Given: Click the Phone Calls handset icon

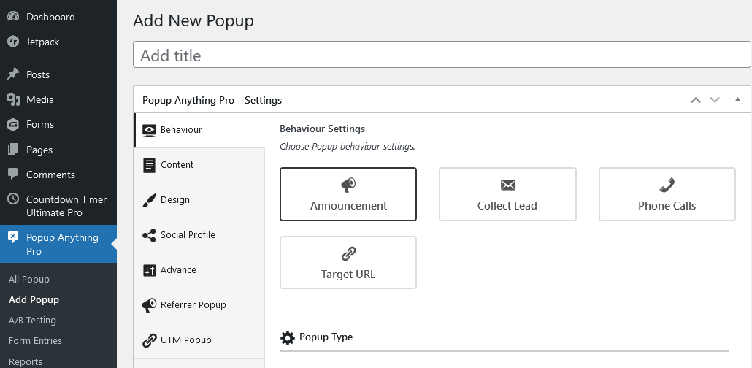Looking at the screenshot, I should pyautogui.click(x=667, y=185).
